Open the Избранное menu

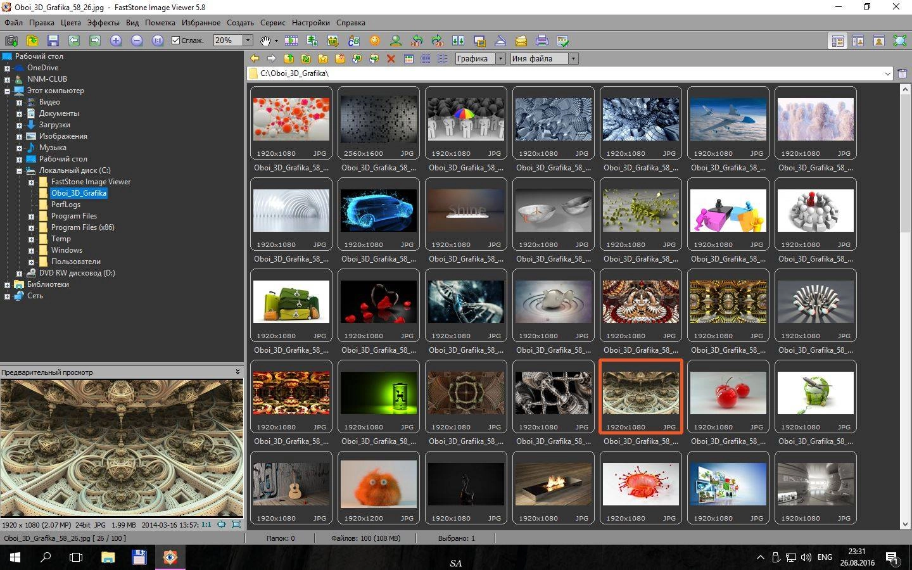coord(201,23)
